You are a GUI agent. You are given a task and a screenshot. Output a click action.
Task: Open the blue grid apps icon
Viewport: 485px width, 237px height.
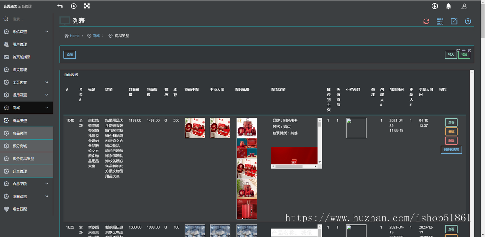point(440,21)
